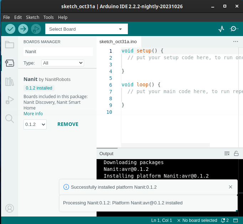Click the Nanit package title

click(x=31, y=79)
